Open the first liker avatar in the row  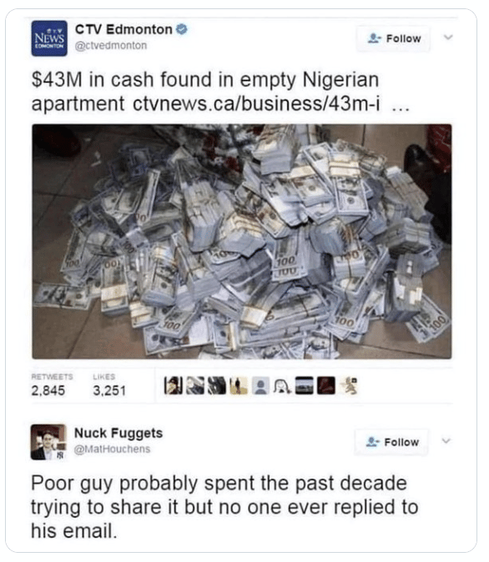[174, 386]
